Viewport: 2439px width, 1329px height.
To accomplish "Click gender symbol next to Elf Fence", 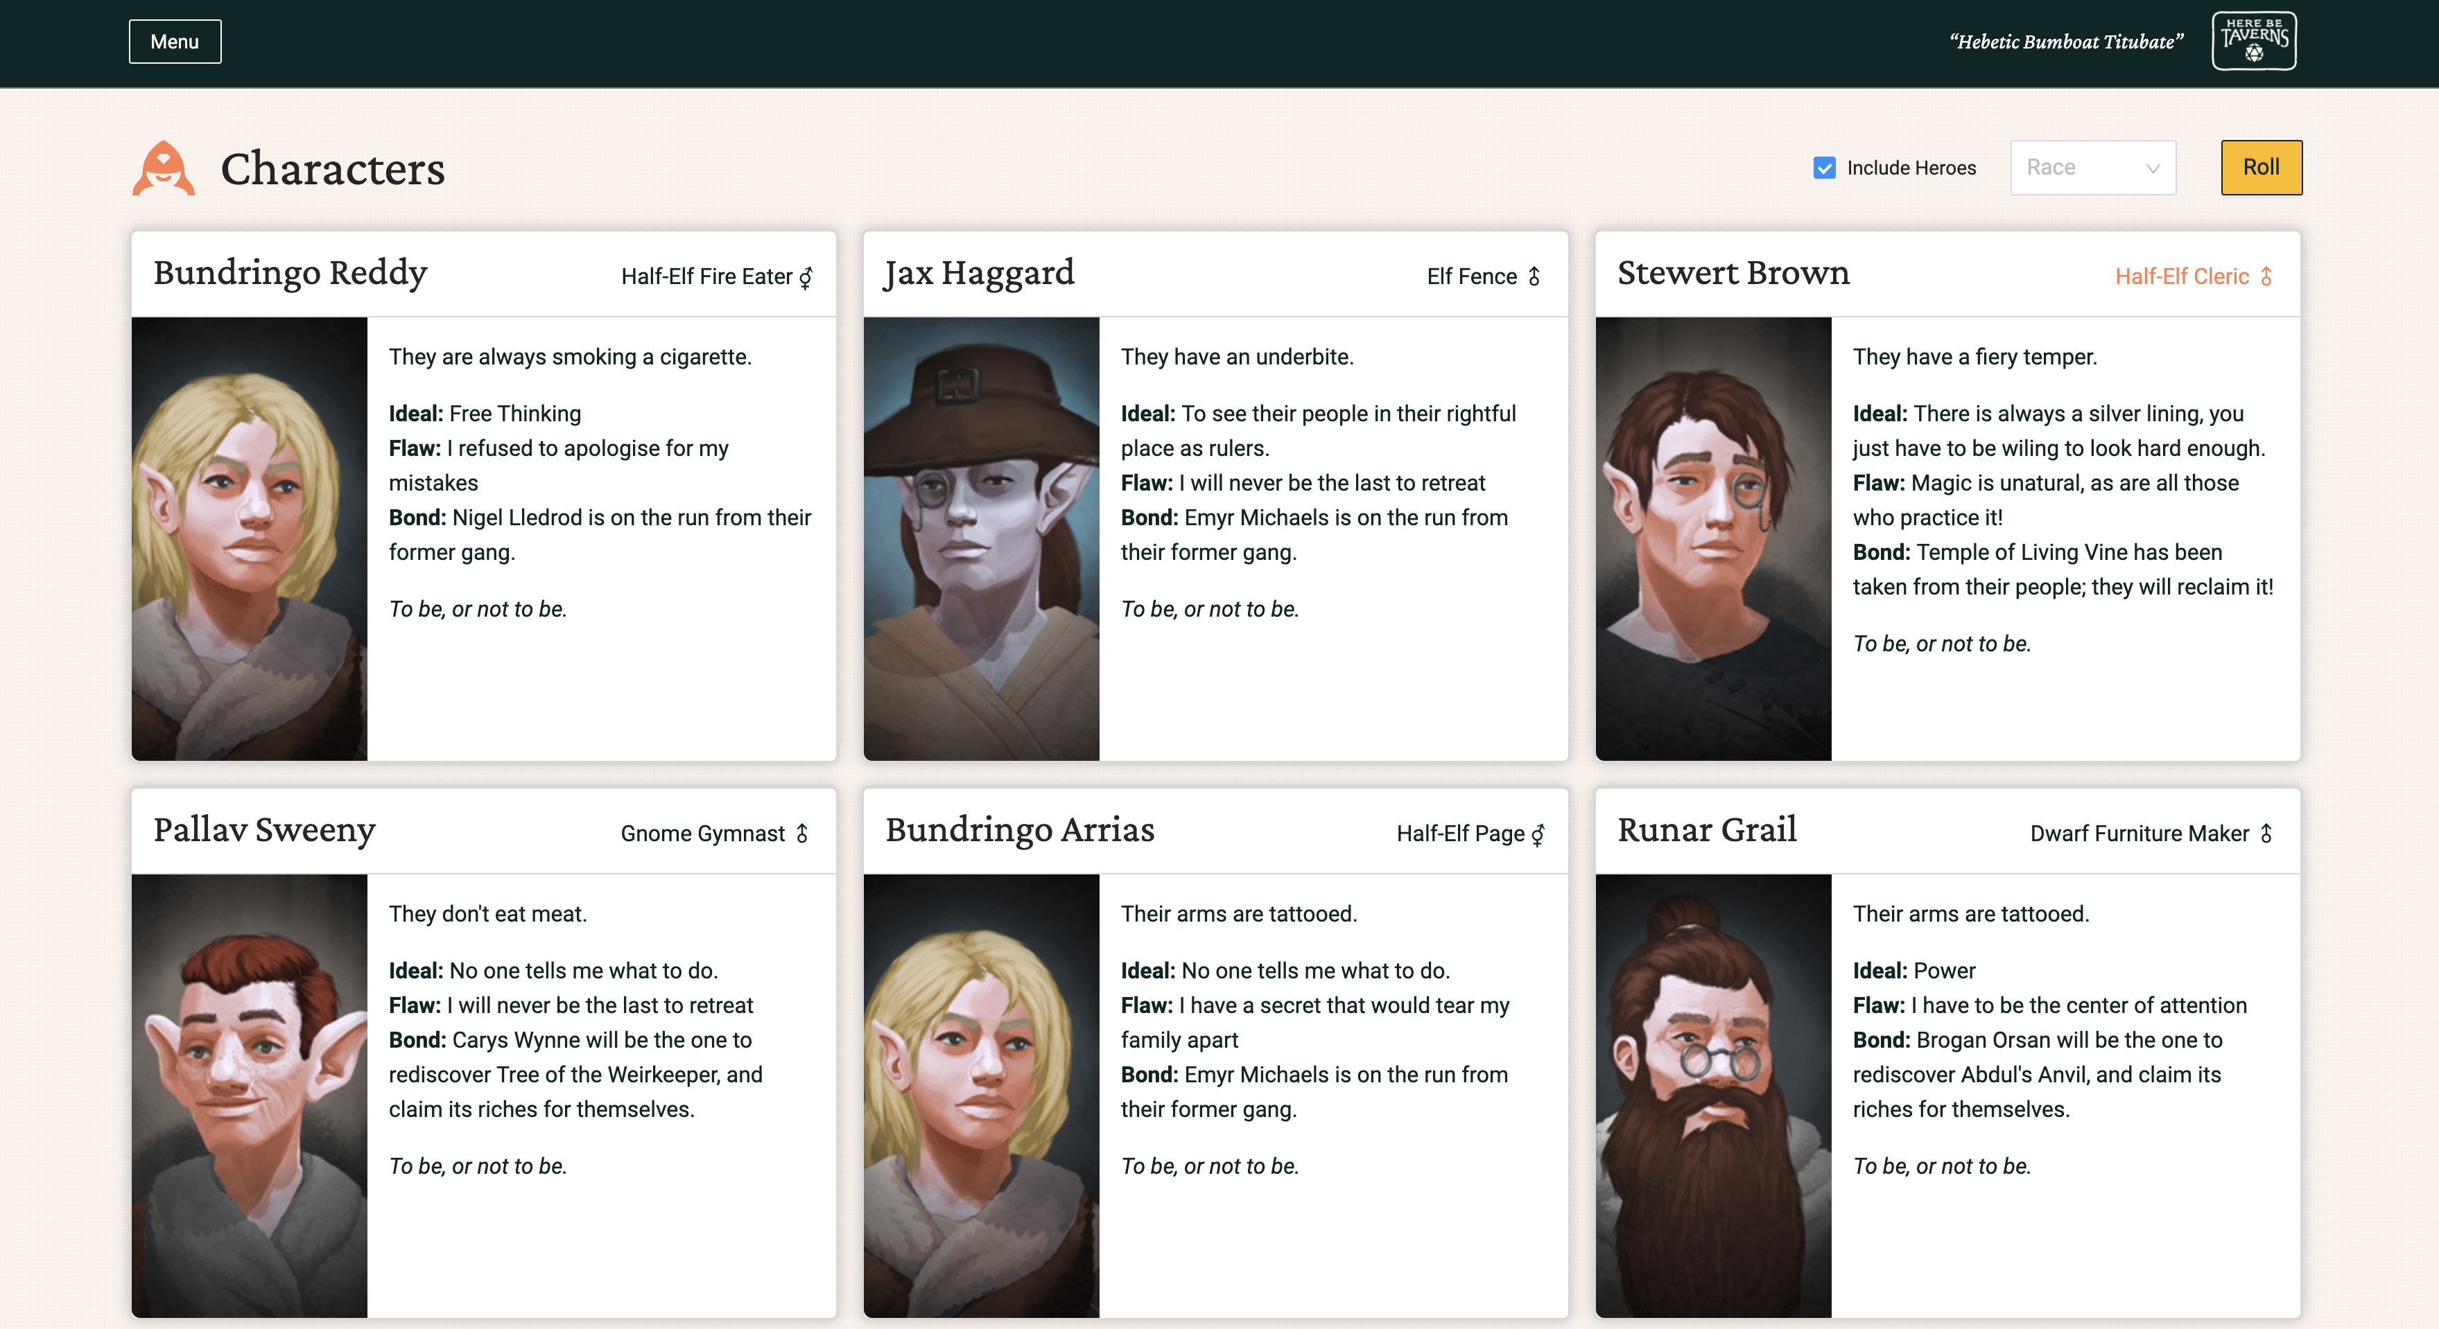I will (1534, 276).
